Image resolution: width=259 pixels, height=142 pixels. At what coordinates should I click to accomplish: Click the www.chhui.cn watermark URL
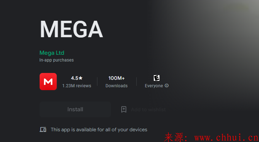pos(227,137)
